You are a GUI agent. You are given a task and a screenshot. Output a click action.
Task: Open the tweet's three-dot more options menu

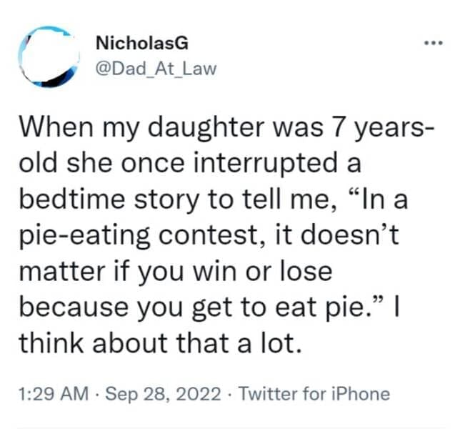[x=431, y=43]
